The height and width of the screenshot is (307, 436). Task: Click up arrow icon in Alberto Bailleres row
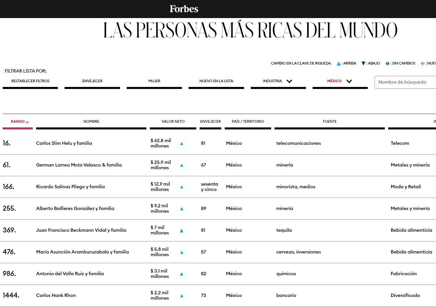pyautogui.click(x=182, y=209)
